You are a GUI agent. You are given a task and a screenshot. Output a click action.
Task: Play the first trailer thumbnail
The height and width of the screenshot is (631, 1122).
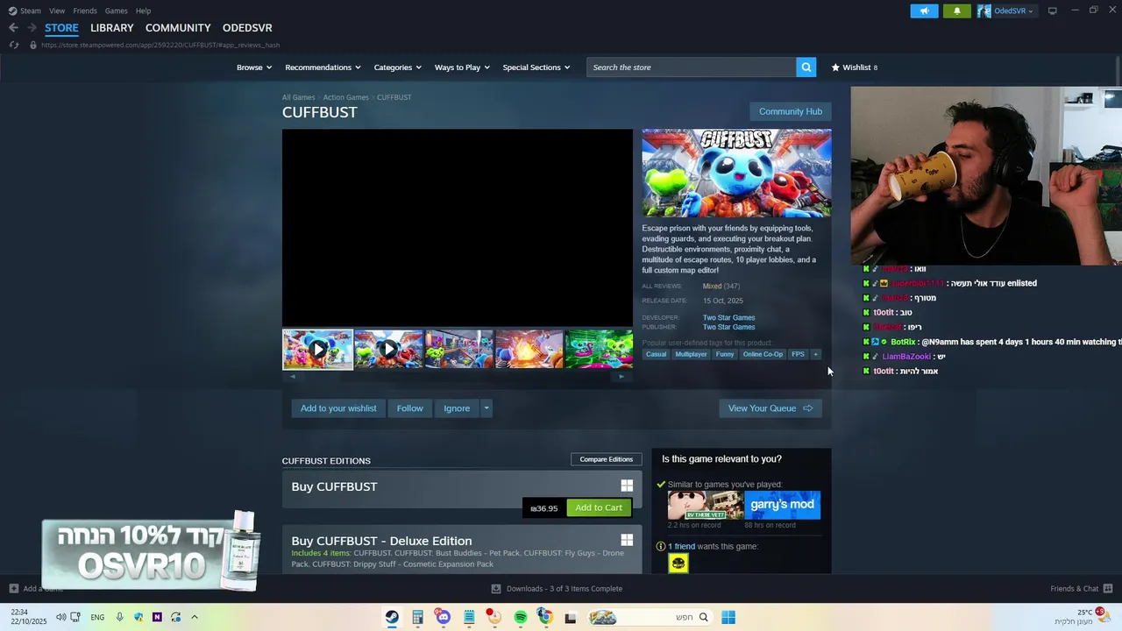coord(317,349)
